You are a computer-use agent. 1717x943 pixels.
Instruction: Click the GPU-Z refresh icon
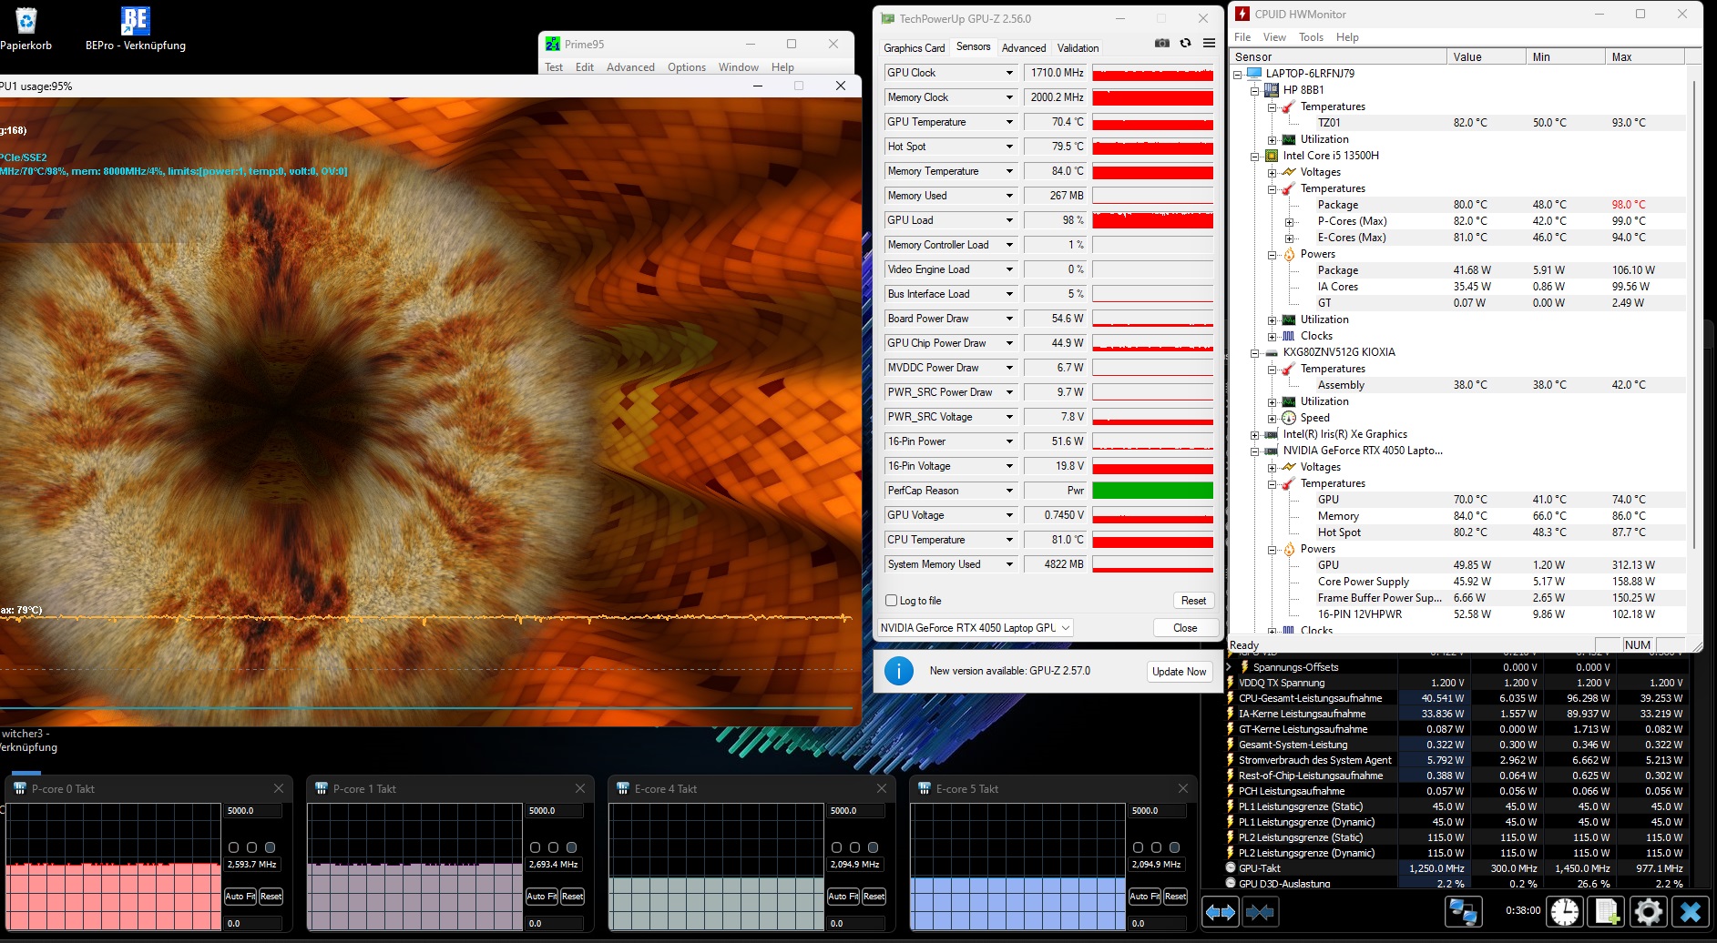[1185, 44]
